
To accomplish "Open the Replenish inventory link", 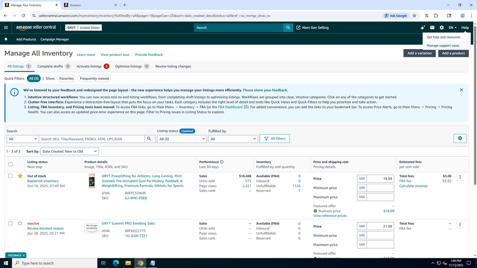I will (x=43, y=181).
